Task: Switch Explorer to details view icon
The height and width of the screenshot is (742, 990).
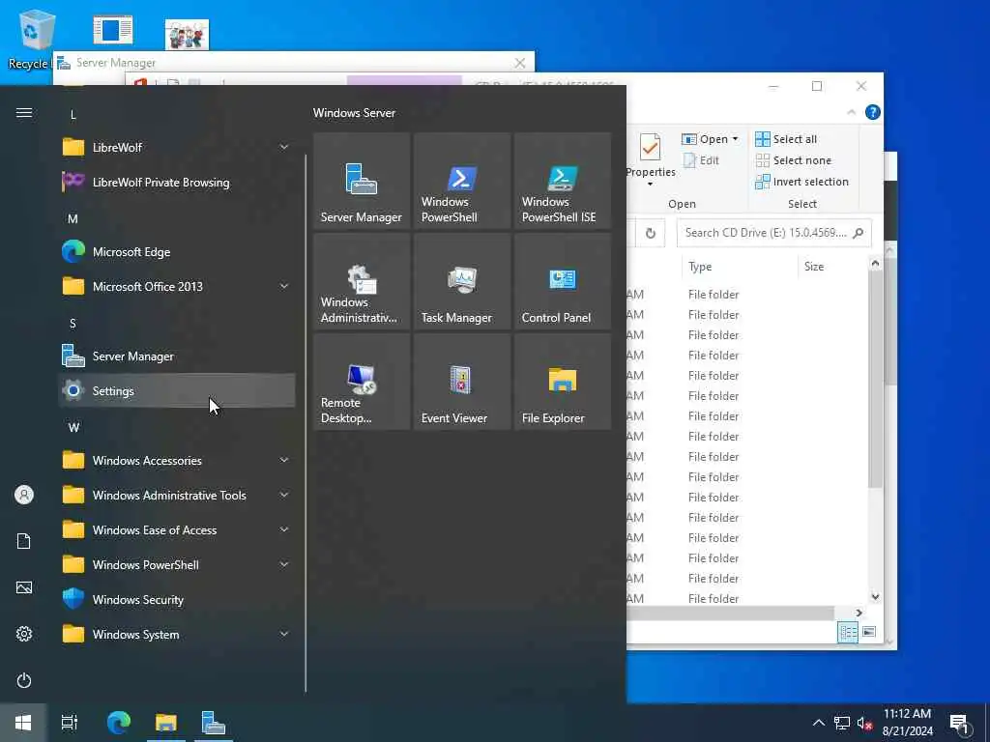Action: click(x=847, y=632)
